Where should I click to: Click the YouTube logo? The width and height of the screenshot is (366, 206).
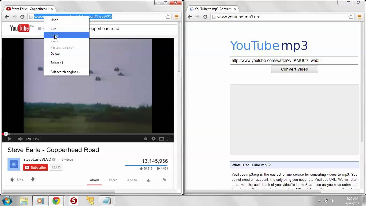click(x=20, y=28)
